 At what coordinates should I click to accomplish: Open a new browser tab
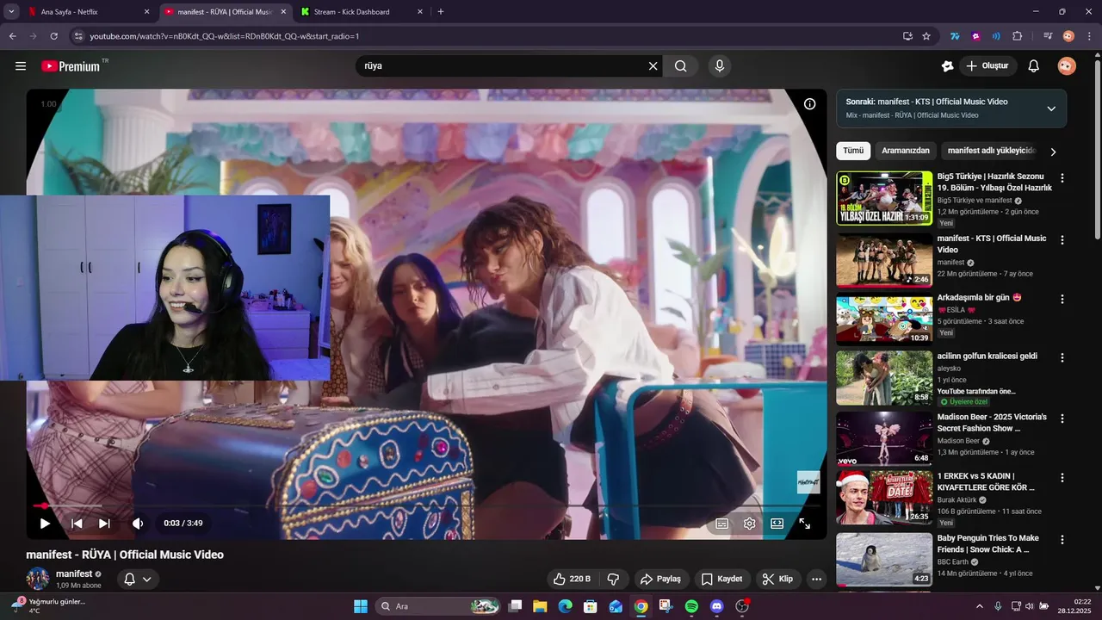(441, 12)
